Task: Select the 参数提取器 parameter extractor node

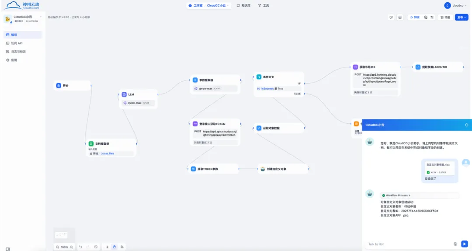Action: (215, 84)
